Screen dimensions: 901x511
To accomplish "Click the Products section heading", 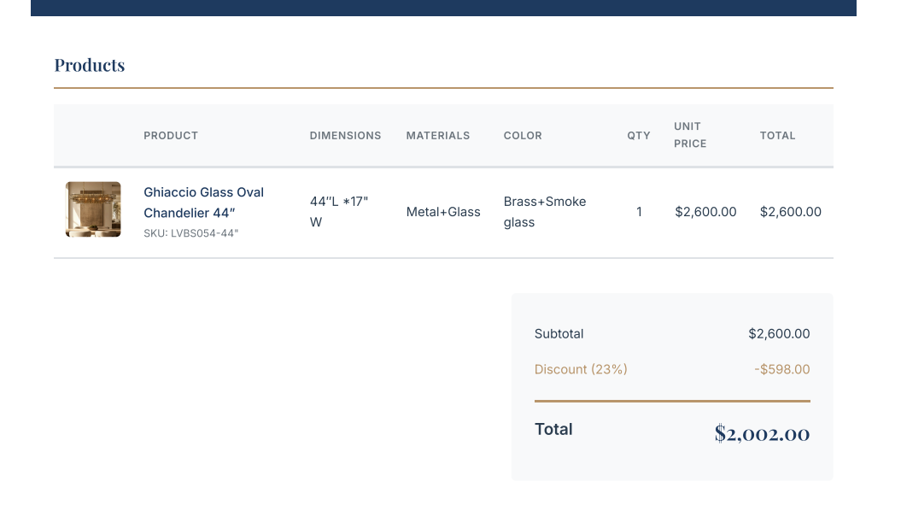I will coord(90,65).
